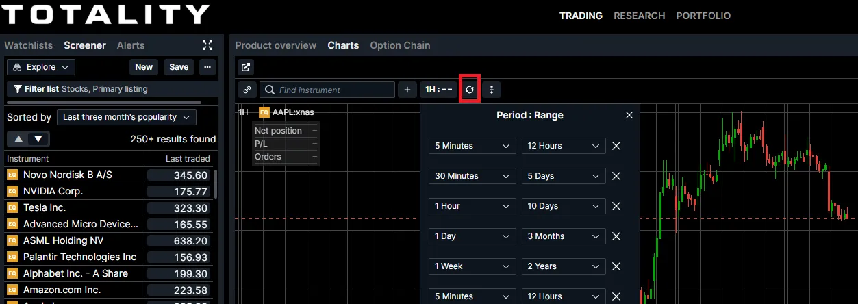858x304 pixels.
Task: Expand the watchlist panel to full screen
Action: tap(207, 45)
